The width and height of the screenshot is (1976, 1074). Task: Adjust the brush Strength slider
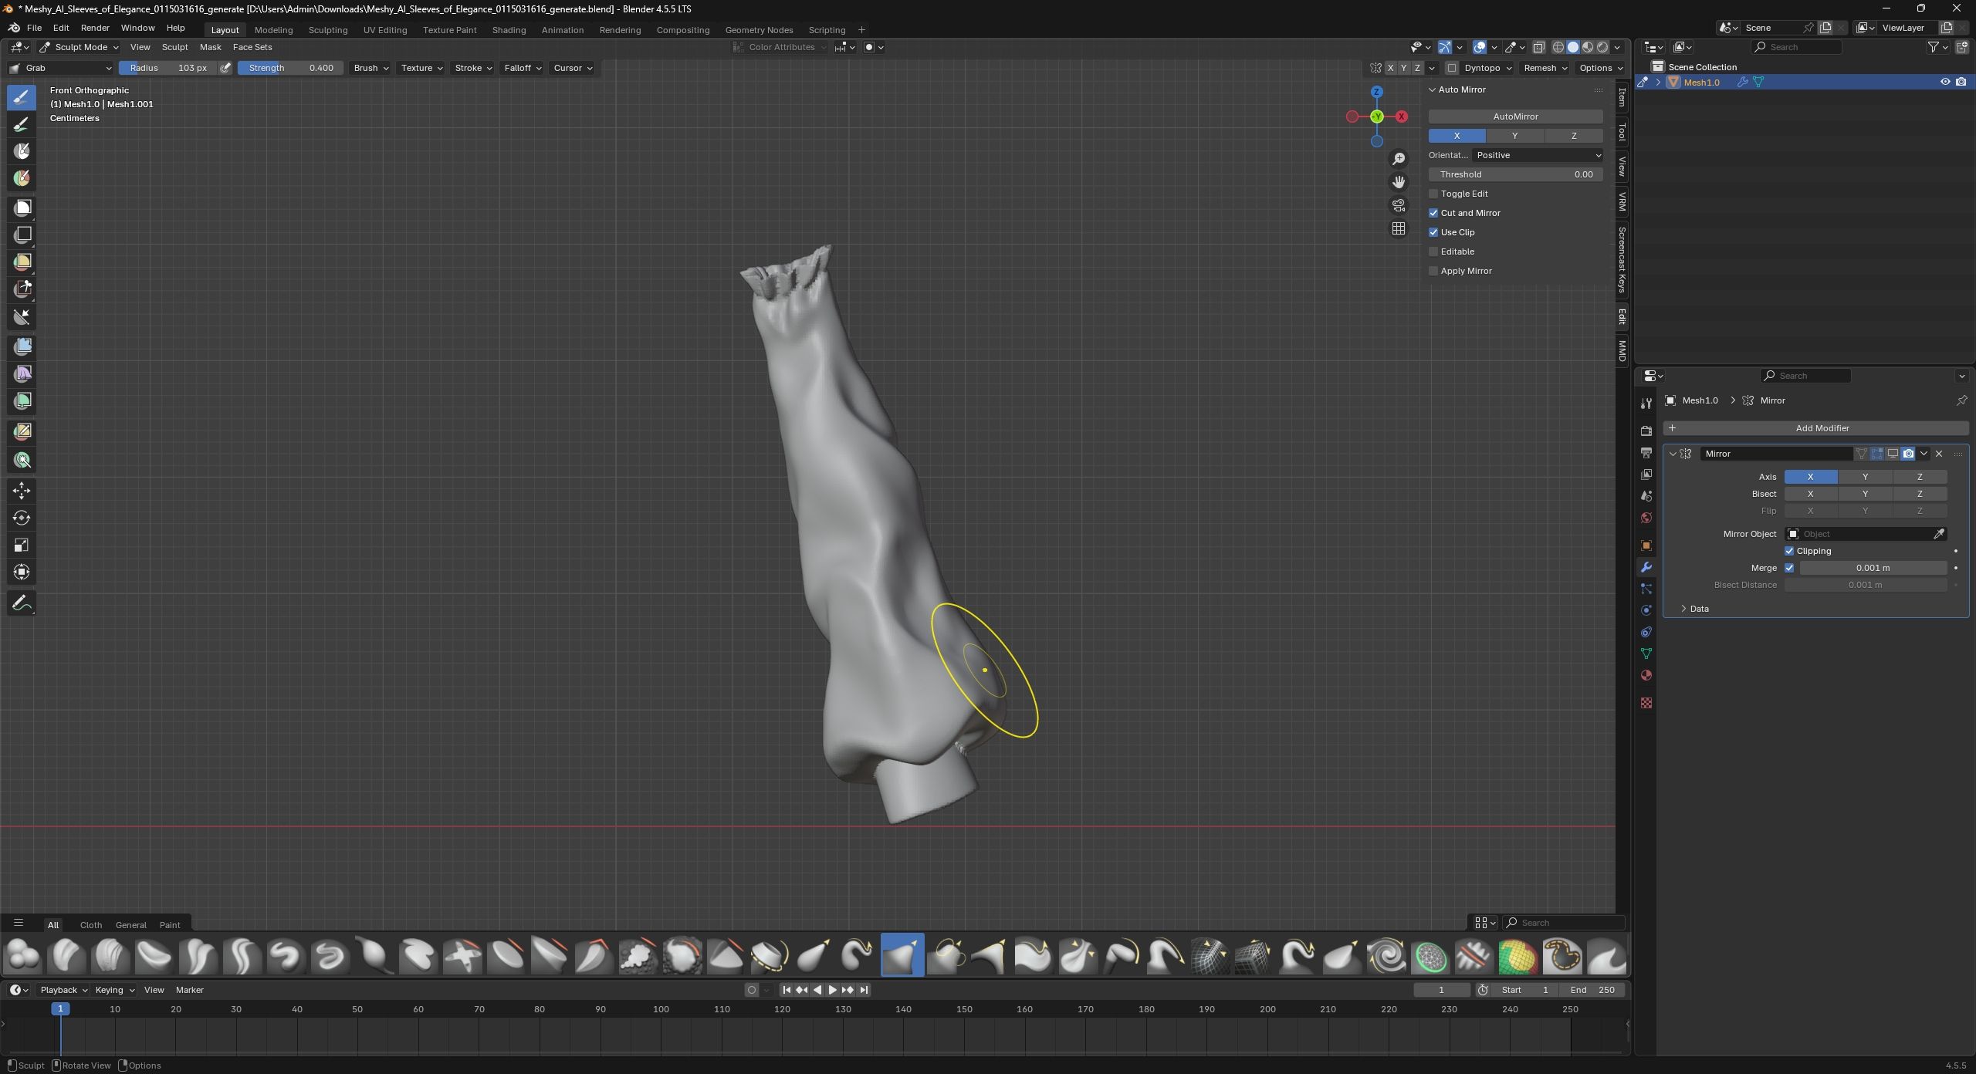coord(290,68)
